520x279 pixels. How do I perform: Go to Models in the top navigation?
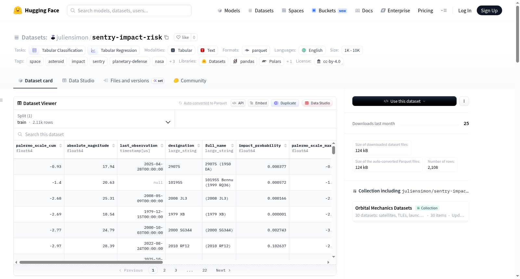(x=229, y=10)
